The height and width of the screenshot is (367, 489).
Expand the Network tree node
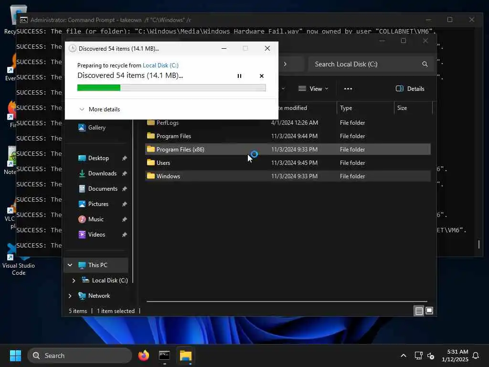pyautogui.click(x=70, y=296)
